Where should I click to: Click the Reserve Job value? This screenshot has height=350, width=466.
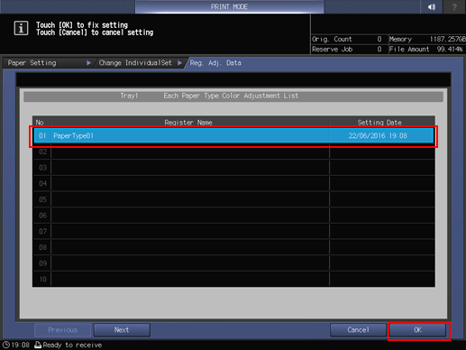379,49
